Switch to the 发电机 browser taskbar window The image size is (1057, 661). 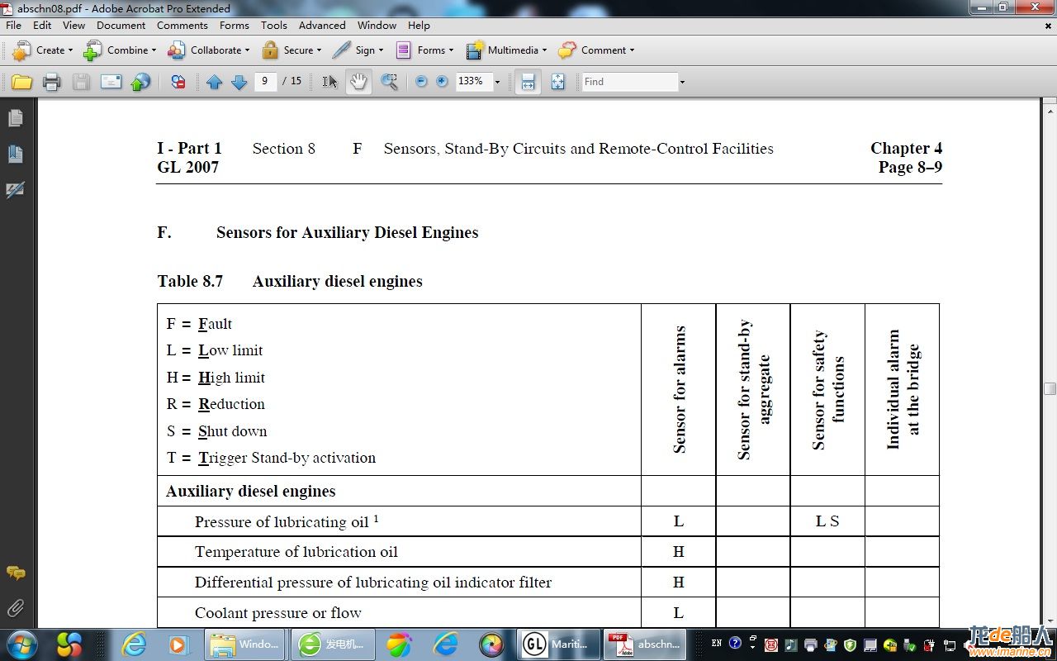coord(332,644)
